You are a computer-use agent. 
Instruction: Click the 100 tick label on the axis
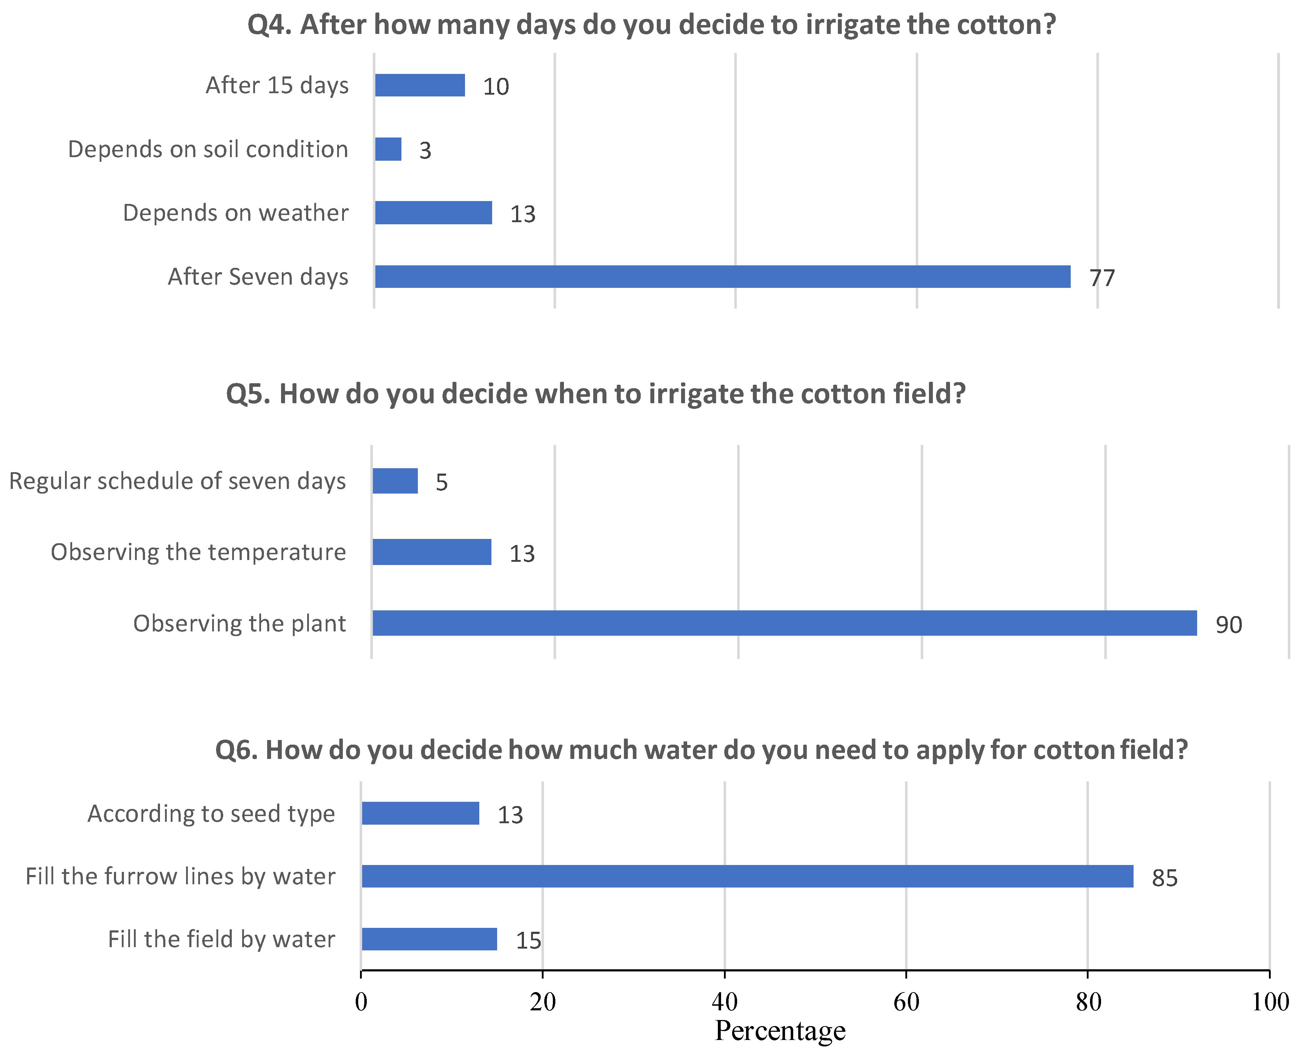[x=1270, y=1002]
